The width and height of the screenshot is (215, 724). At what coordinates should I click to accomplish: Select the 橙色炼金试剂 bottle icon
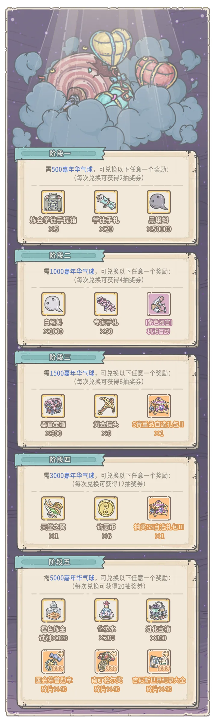(53, 610)
